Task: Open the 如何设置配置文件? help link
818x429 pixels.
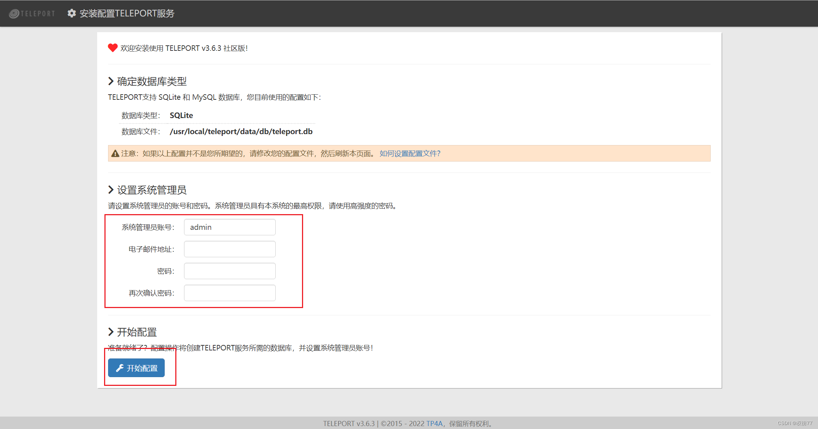Action: pos(410,153)
